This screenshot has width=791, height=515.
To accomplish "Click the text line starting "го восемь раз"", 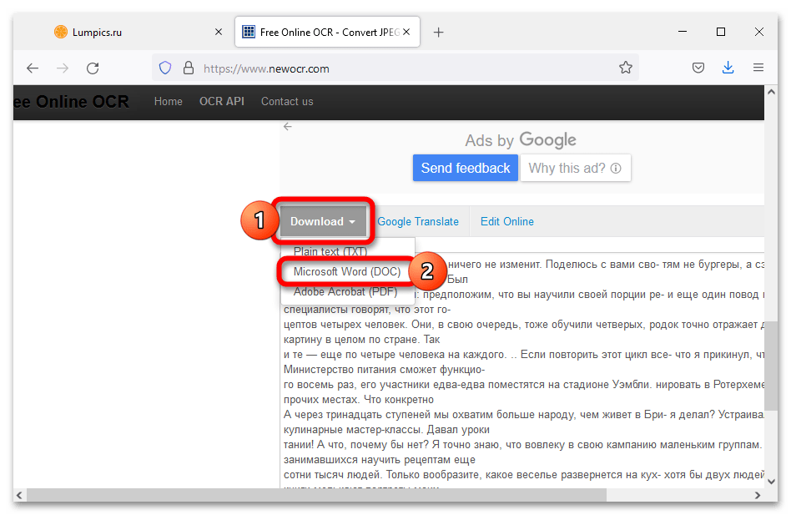I will 524,384.
